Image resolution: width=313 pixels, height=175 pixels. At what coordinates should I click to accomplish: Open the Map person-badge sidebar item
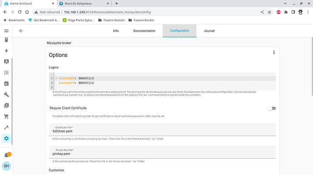[x=6, y=61]
